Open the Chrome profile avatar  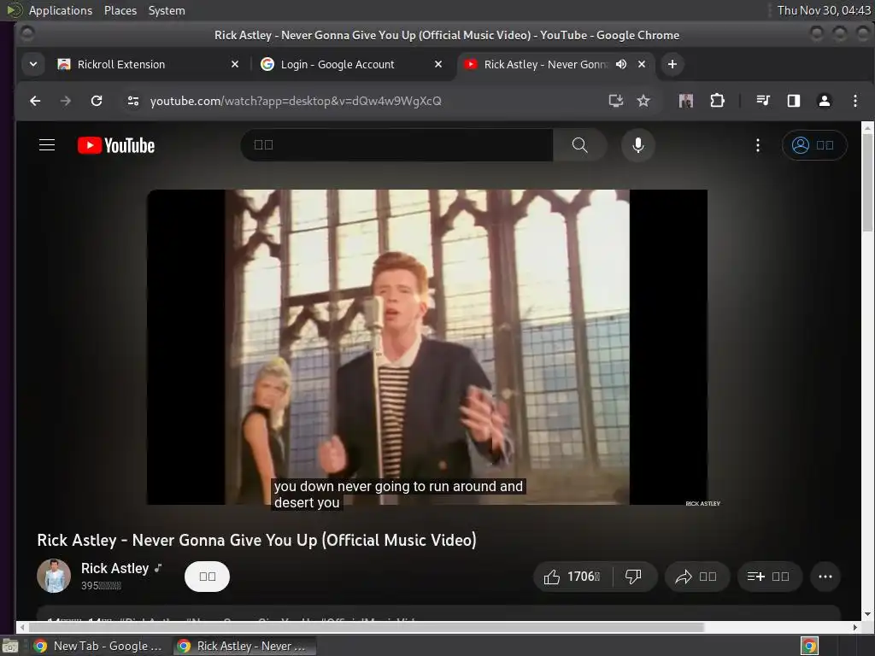coord(825,101)
